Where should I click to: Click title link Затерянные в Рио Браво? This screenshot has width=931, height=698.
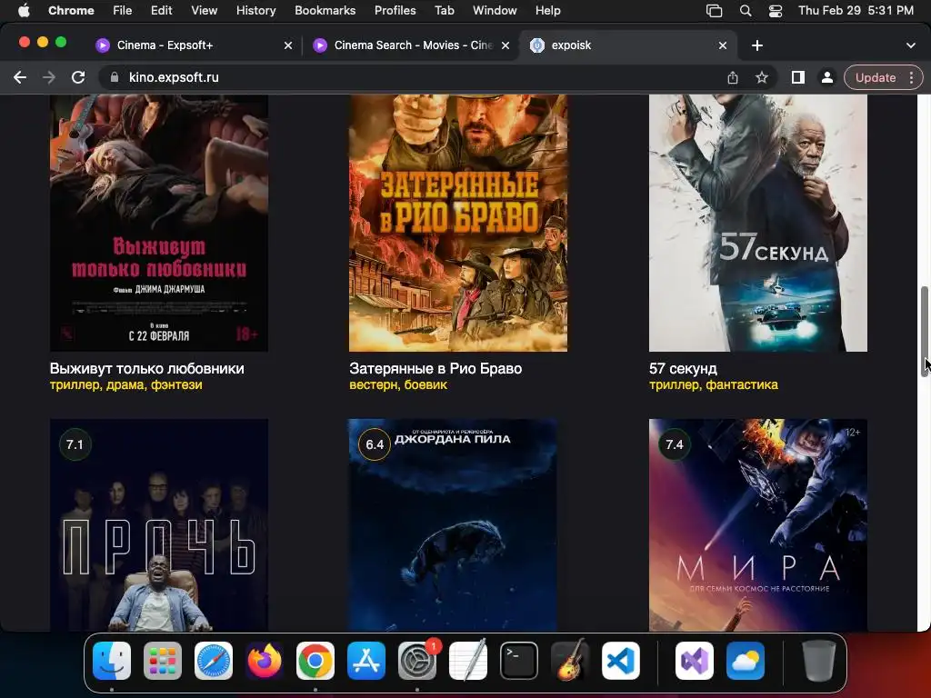pyautogui.click(x=435, y=369)
